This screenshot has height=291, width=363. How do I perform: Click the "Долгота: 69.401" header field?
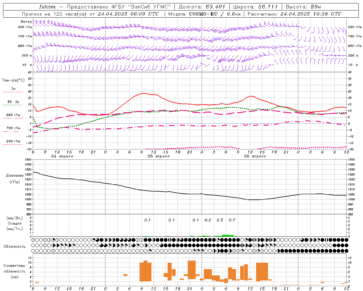pyautogui.click(x=202, y=7)
